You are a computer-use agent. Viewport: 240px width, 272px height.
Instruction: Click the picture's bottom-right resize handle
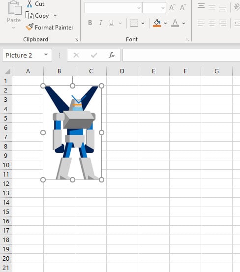tap(102, 180)
